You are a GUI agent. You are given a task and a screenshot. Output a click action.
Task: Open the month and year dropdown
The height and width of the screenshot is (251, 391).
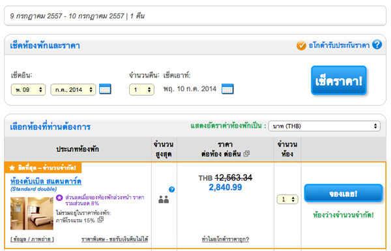pos(73,89)
